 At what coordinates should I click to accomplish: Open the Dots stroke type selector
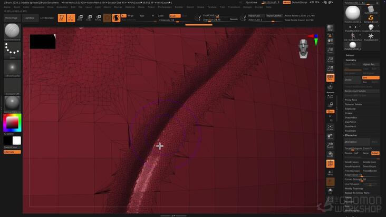(x=12, y=50)
